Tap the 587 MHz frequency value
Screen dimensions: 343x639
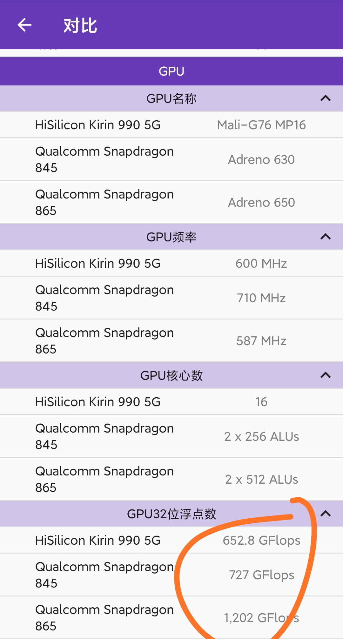tap(261, 341)
